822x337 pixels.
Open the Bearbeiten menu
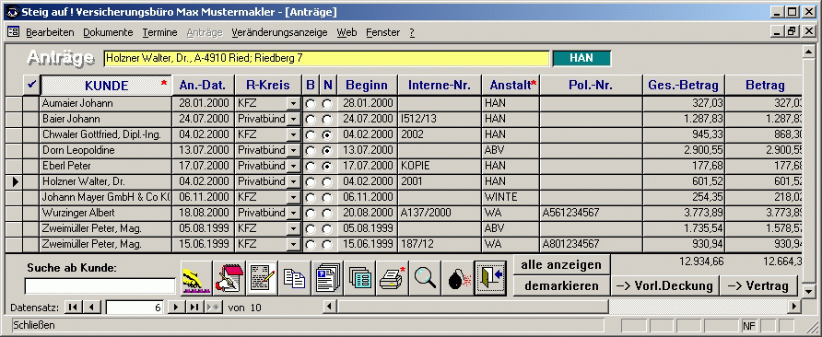pyautogui.click(x=50, y=32)
